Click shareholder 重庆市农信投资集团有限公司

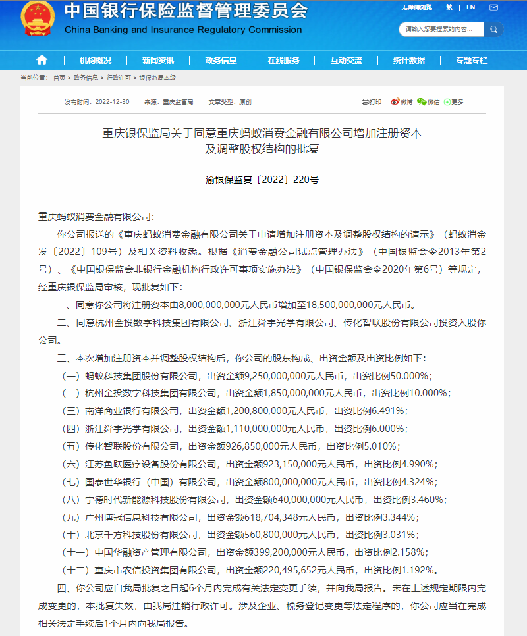point(155,570)
